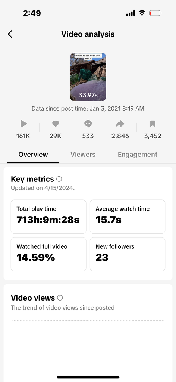
Task: Click the play count icon
Action: (23, 124)
